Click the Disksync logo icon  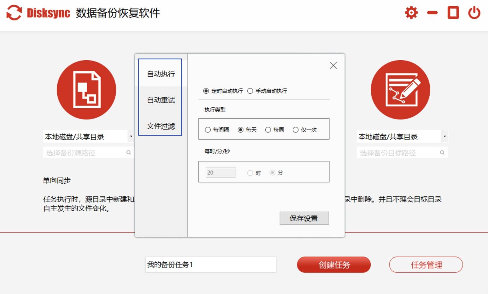click(x=14, y=12)
